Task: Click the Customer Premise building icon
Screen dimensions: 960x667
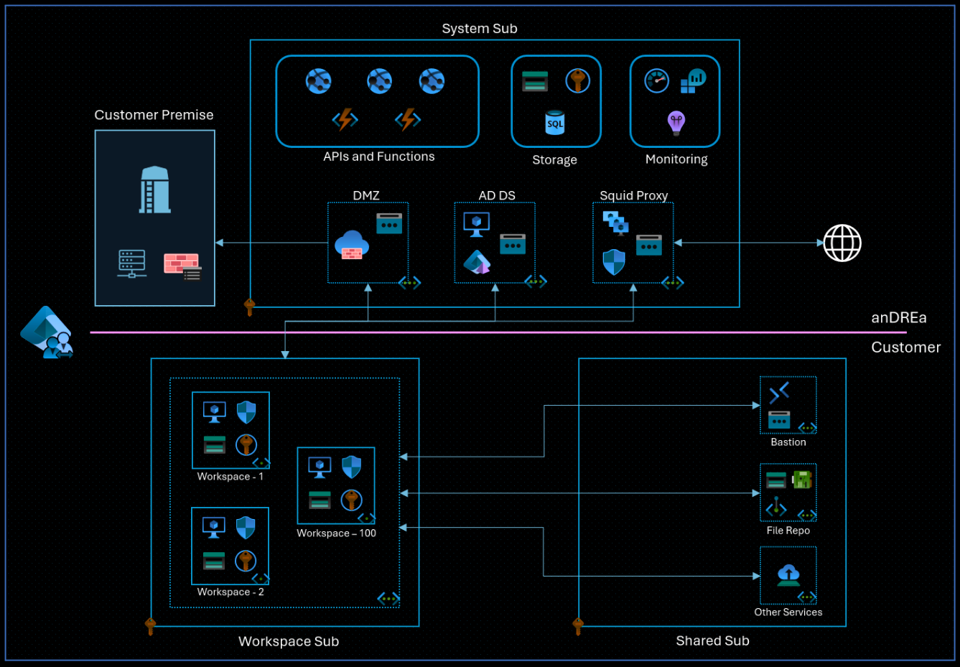Action: pyautogui.click(x=155, y=190)
